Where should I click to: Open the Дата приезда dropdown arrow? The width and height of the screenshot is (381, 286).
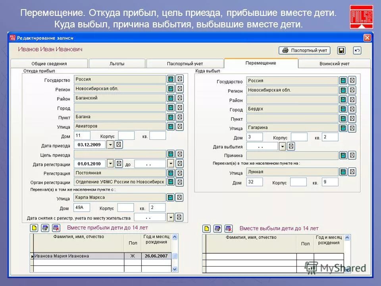coord(110,145)
